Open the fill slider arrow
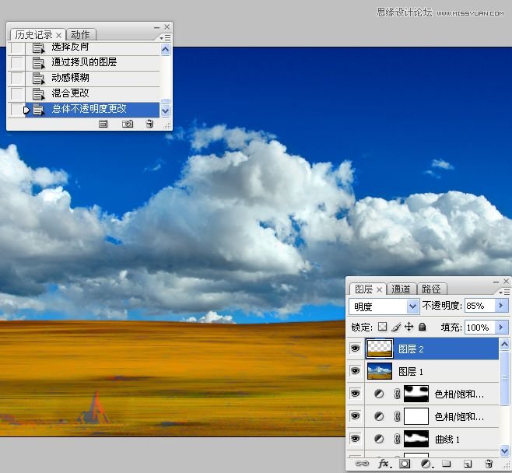The height and width of the screenshot is (473, 512). pos(501,327)
